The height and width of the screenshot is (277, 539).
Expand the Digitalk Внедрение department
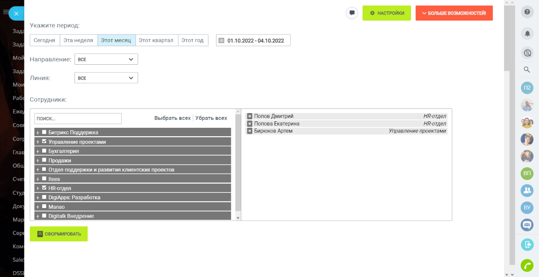click(37, 216)
